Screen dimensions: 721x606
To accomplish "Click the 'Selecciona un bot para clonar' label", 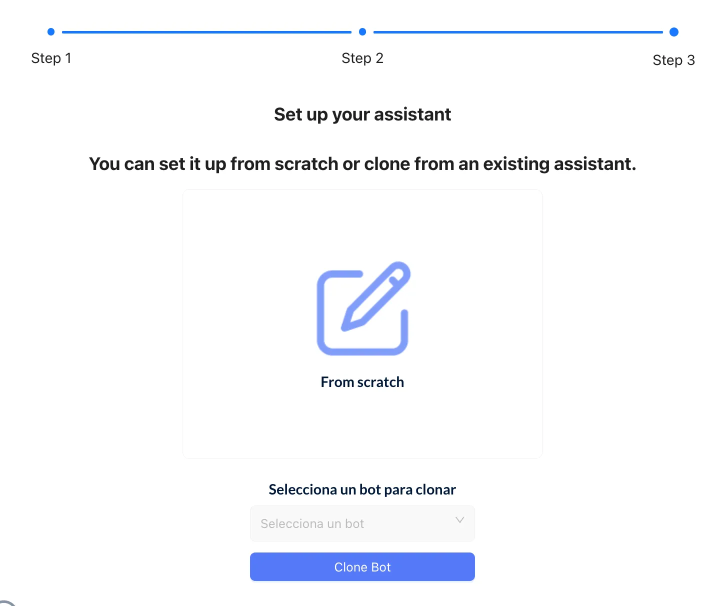I will point(362,489).
